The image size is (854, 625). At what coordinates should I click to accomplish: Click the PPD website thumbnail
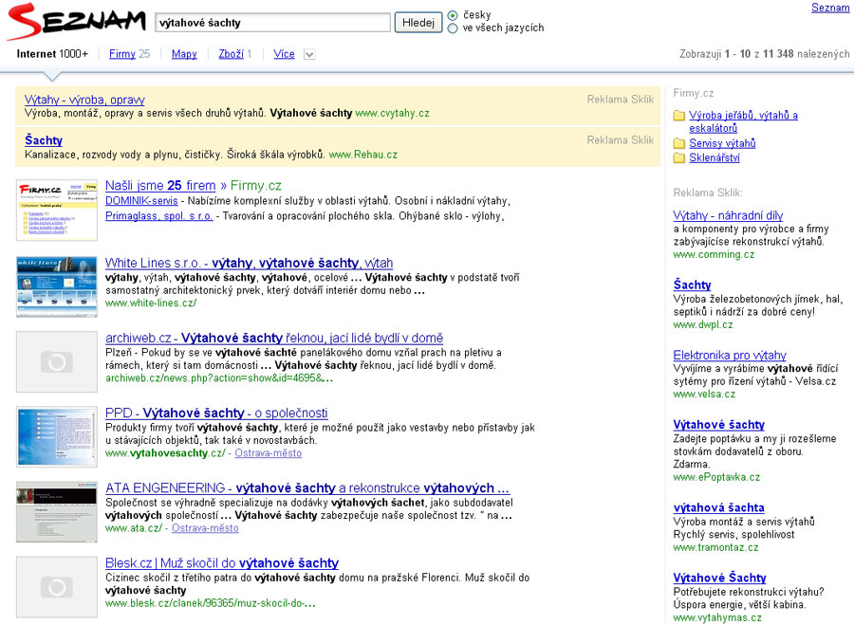(57, 436)
